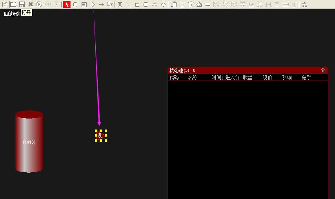Screen dimensions: 335x199
Task: Select the cylinder pool shape tool
Action: click(75, 4)
